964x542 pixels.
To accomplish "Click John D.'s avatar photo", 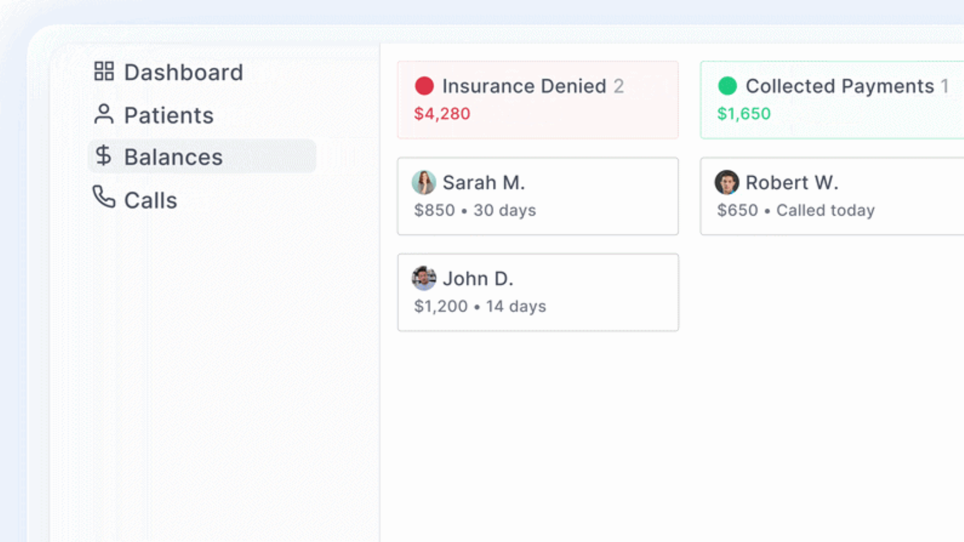I will coord(424,278).
